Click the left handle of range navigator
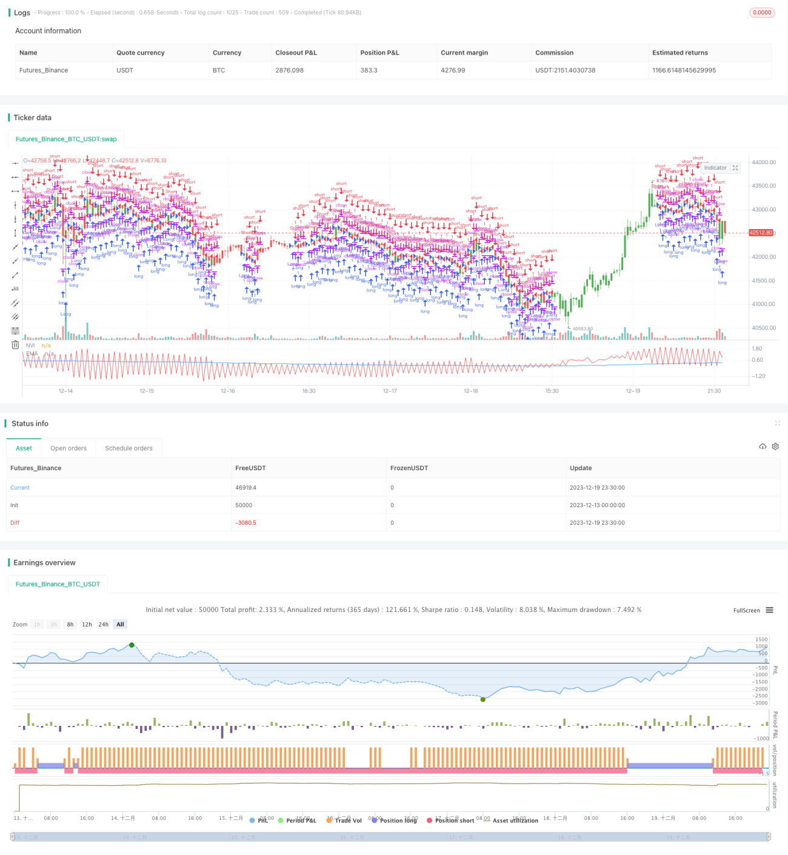Screen dimensions: 788x855 13,837
